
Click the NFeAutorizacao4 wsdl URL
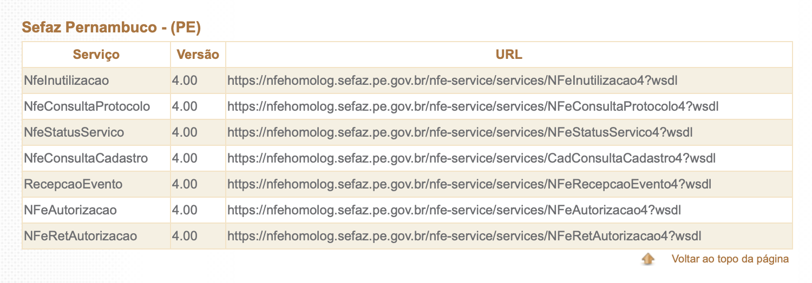click(454, 210)
